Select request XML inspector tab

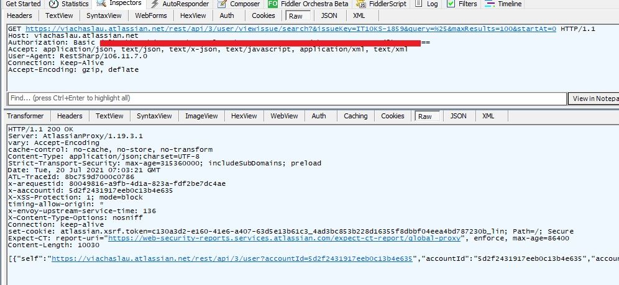[x=359, y=15]
